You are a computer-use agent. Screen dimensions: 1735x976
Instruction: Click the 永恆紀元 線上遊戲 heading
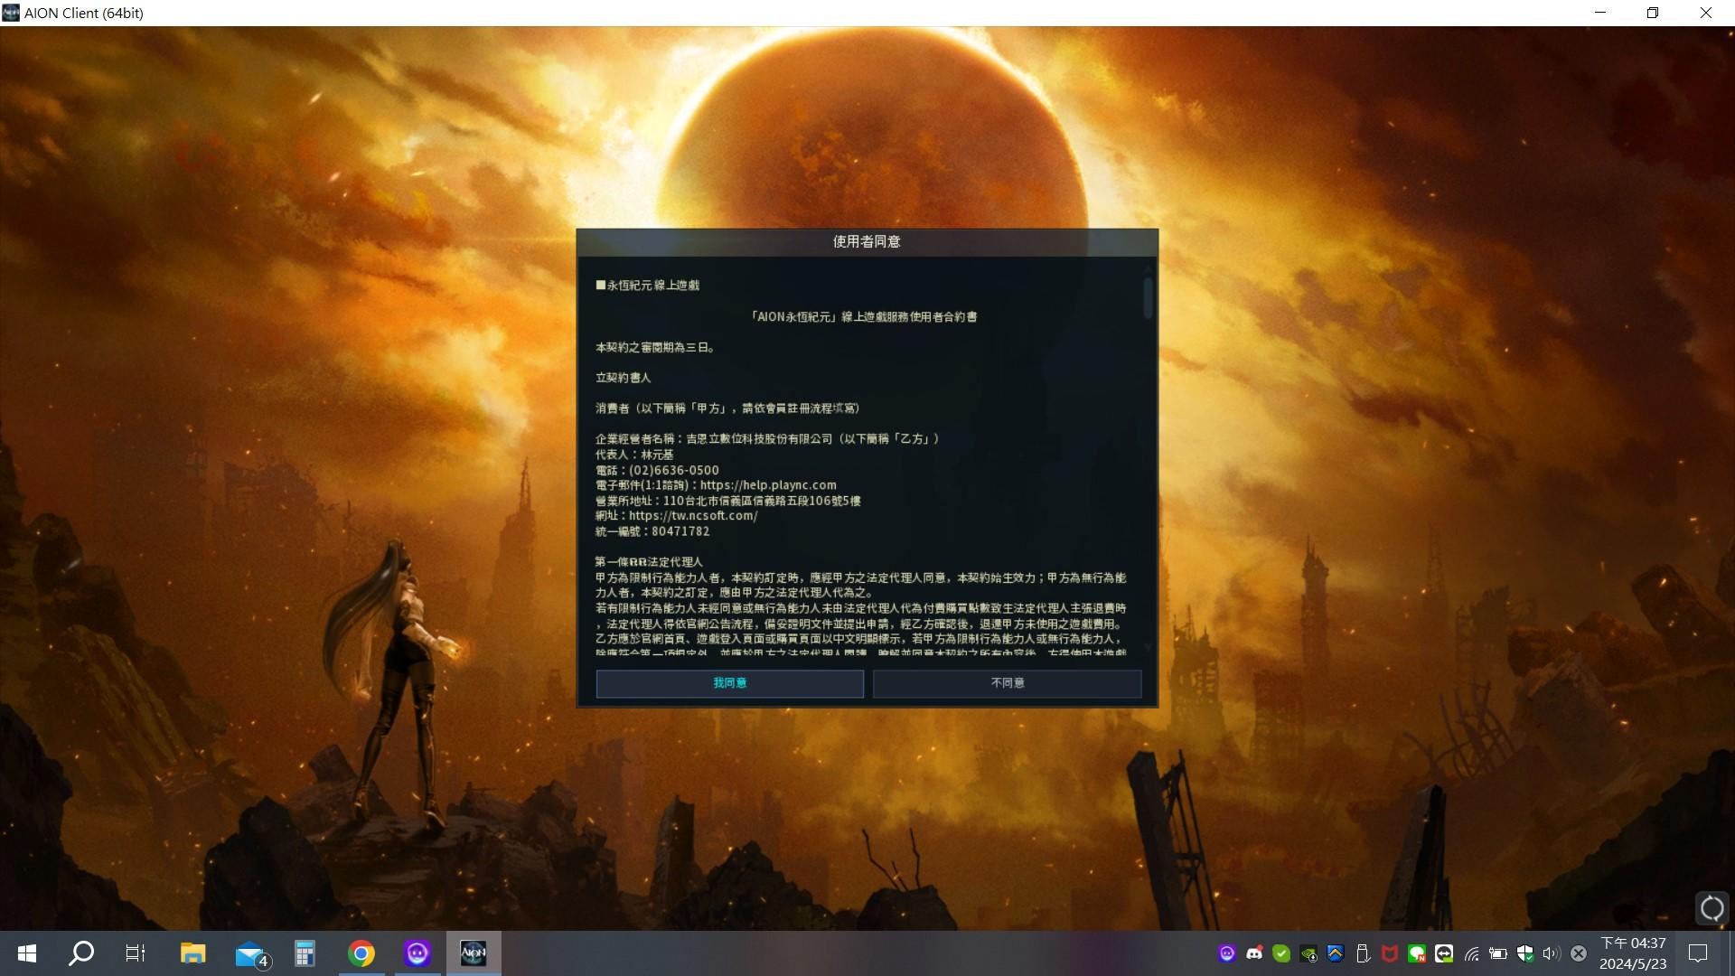point(648,286)
